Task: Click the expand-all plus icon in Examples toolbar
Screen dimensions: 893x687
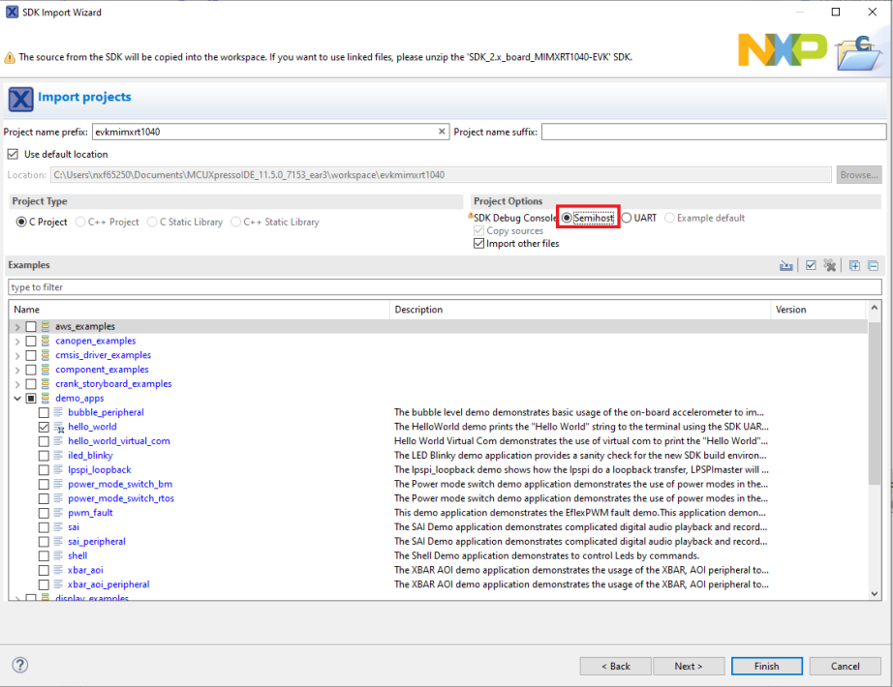Action: coord(854,265)
